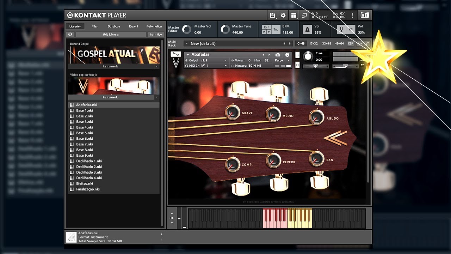Click the minimized view icon
The width and height of the screenshot is (451, 254).
click(304, 15)
